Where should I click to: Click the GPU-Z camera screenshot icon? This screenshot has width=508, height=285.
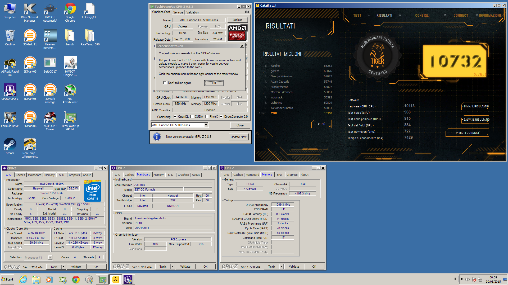coord(247,12)
